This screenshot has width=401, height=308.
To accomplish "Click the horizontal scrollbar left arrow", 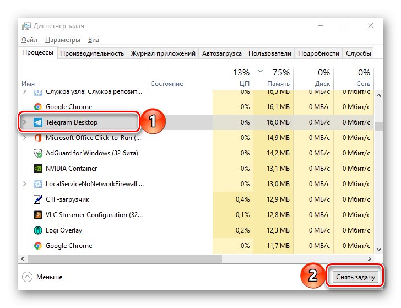I will pos(23,258).
